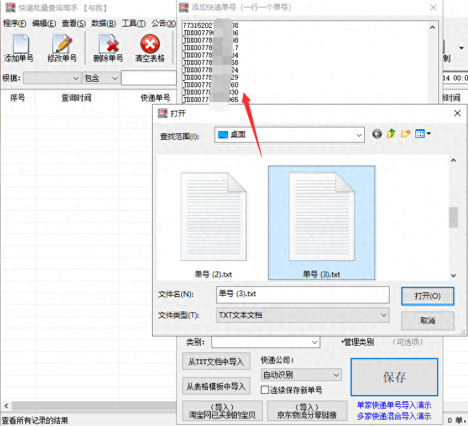
Task: Go back using the dialog's back arrow
Action: 377,134
